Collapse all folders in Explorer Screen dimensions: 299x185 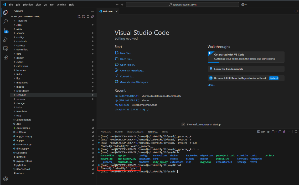tap(92, 17)
